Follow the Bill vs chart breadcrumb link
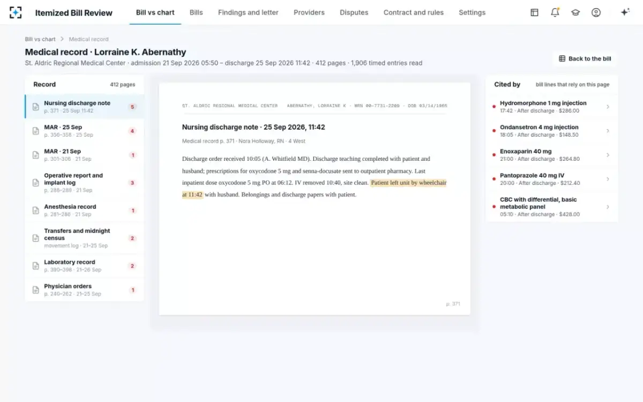Image resolution: width=643 pixels, height=402 pixels. click(x=40, y=39)
